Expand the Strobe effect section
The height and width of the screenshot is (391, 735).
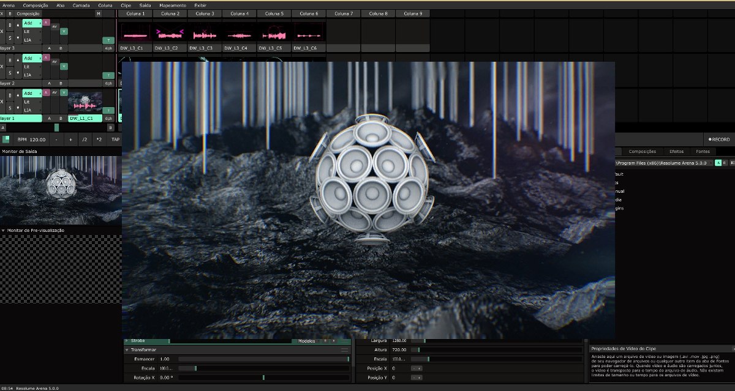[127, 341]
